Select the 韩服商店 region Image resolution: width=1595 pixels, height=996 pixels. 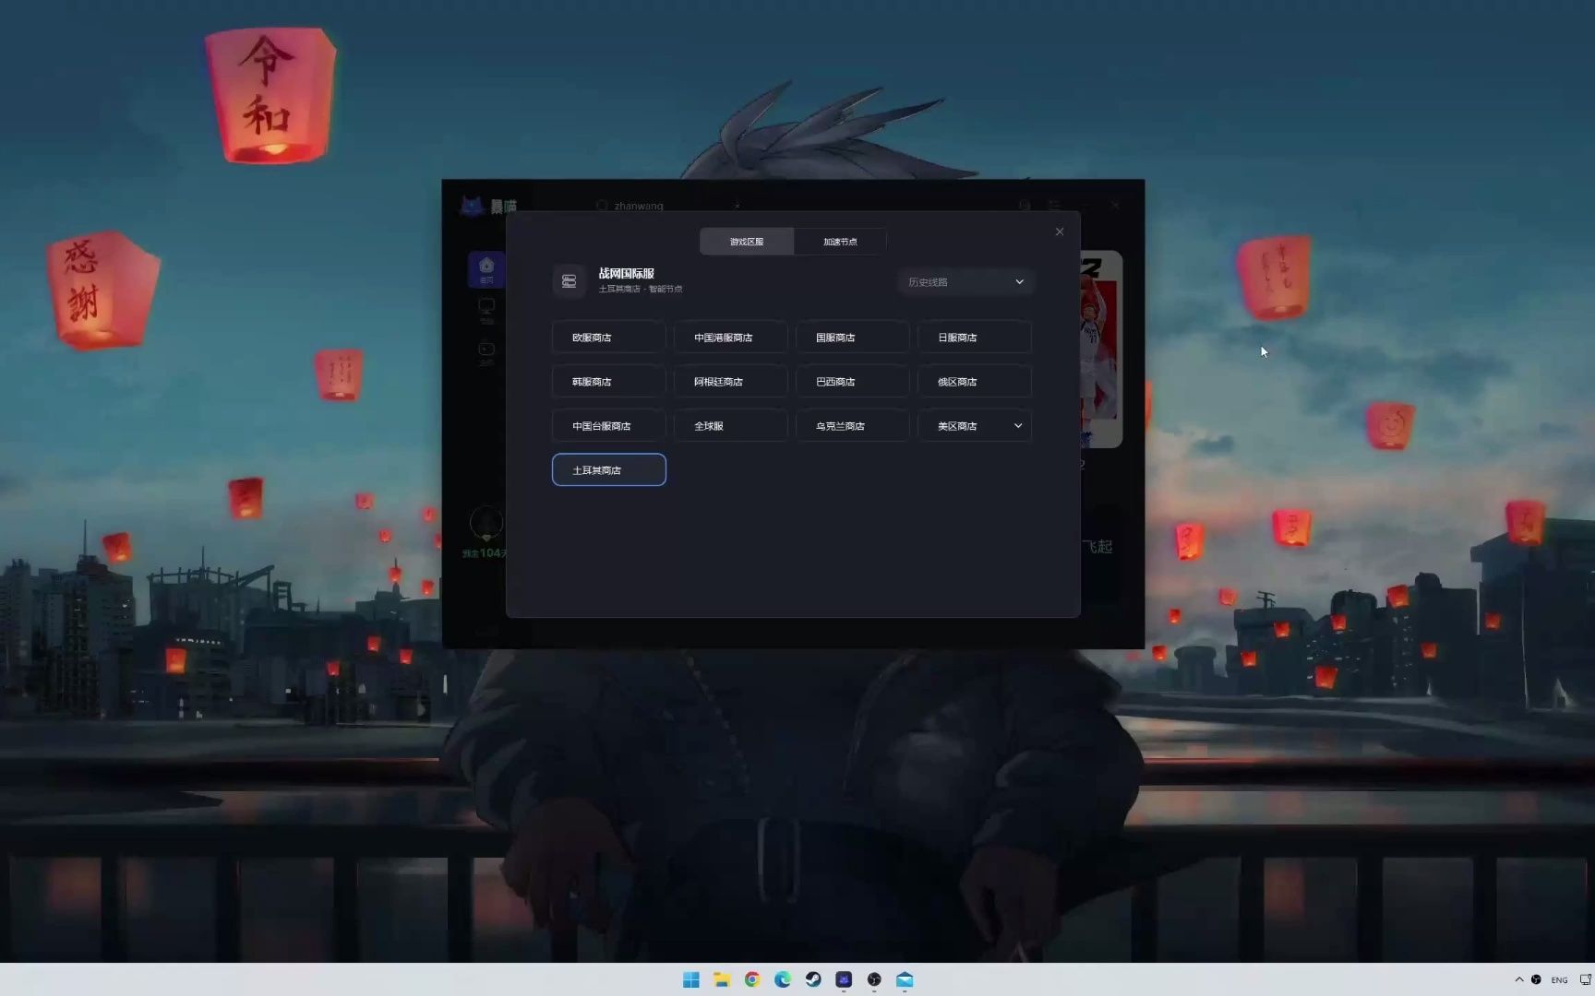click(x=609, y=382)
